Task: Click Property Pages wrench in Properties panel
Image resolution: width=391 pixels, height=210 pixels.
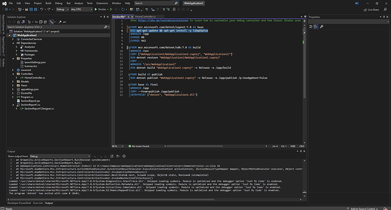Action: [x=321, y=27]
